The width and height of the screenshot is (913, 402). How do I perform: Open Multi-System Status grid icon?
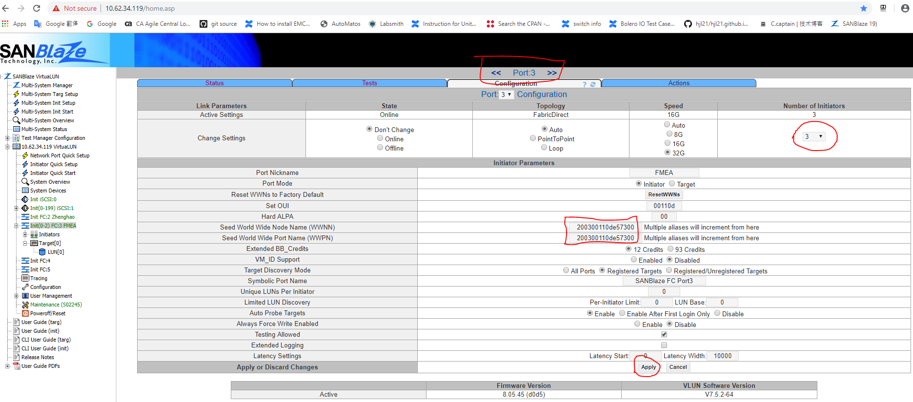(x=17, y=129)
